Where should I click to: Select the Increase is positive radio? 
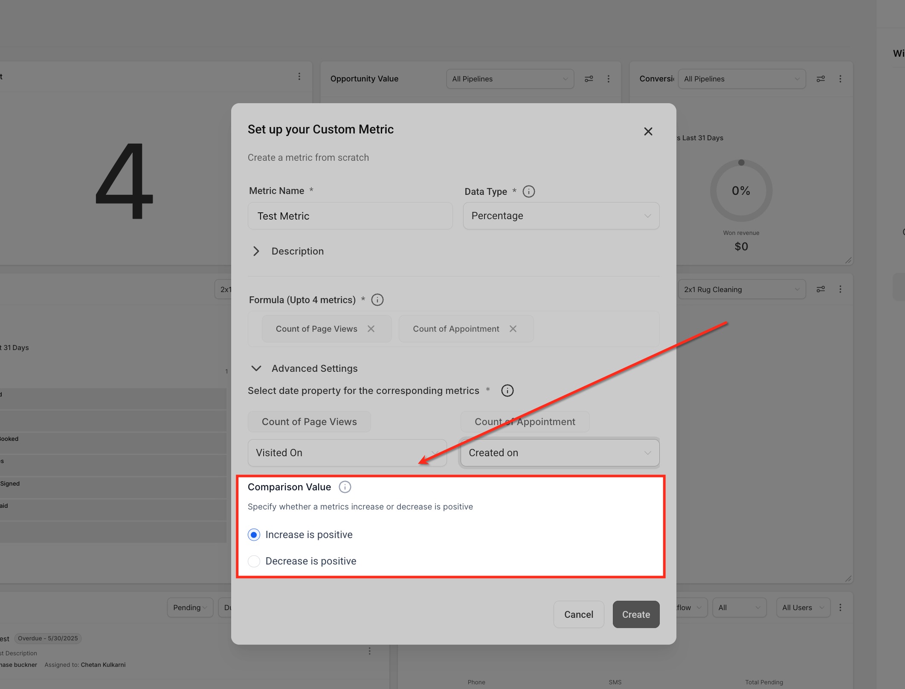tap(254, 535)
